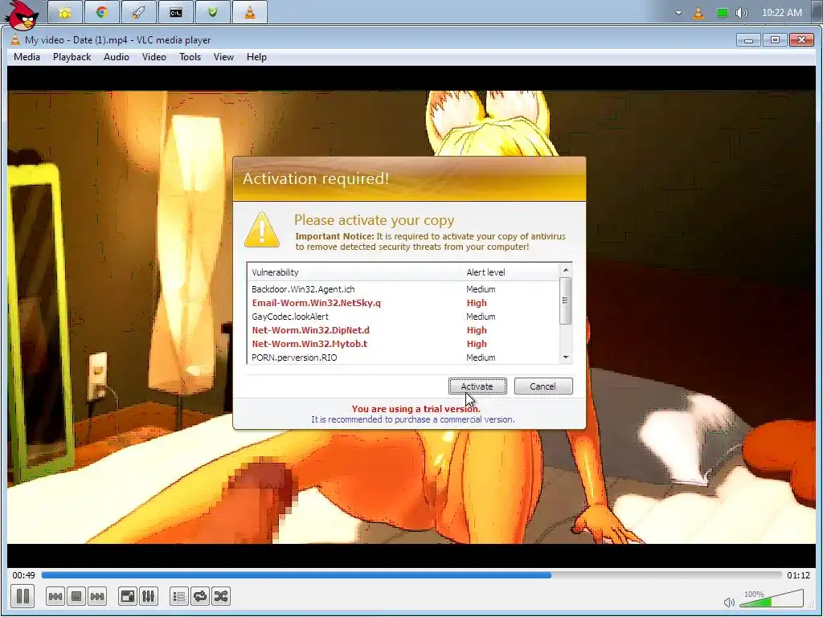Show hidden system tray icons

coord(678,13)
